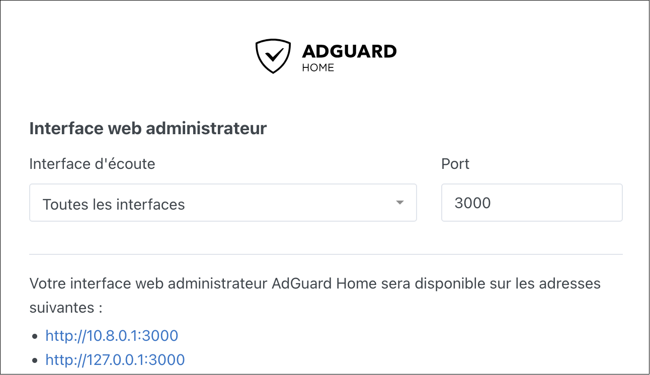The width and height of the screenshot is (650, 375).
Task: Focus the Port field containing 3000
Action: click(x=532, y=203)
